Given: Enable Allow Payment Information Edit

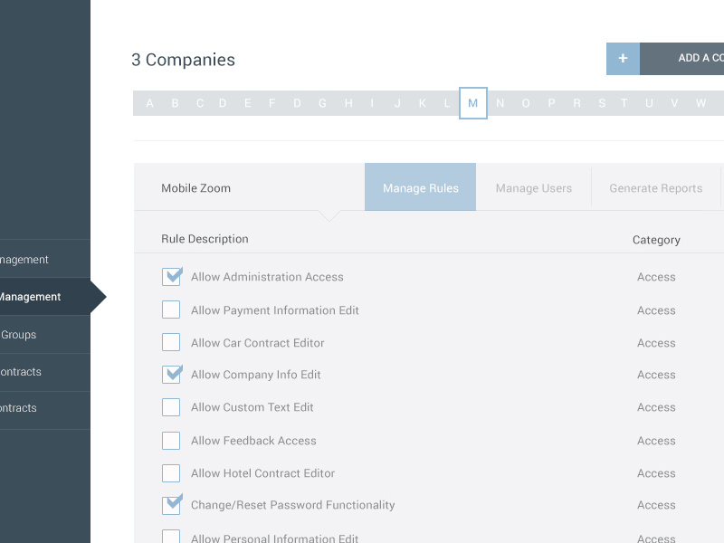Looking at the screenshot, I should click(171, 309).
